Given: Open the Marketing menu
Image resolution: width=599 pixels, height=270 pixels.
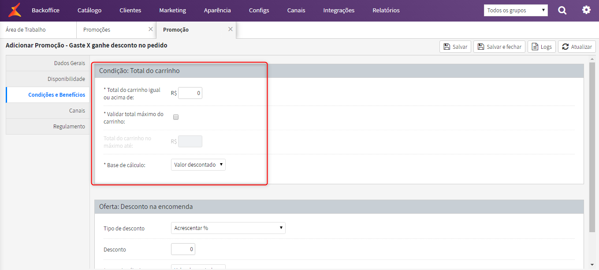Looking at the screenshot, I should coord(173,10).
